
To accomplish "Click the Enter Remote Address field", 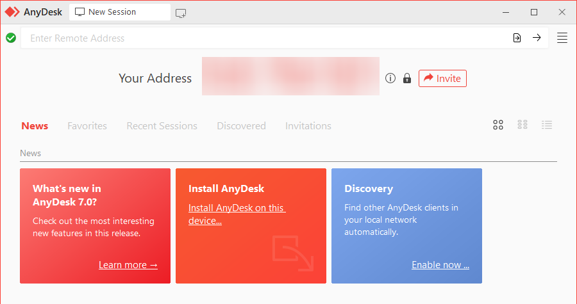I will point(265,38).
